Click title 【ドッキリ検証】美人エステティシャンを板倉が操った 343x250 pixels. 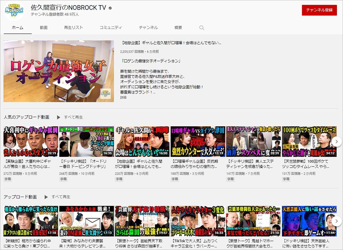point(250,164)
